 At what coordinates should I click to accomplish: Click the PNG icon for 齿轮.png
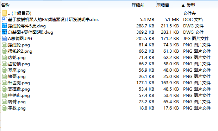coord(5,58)
